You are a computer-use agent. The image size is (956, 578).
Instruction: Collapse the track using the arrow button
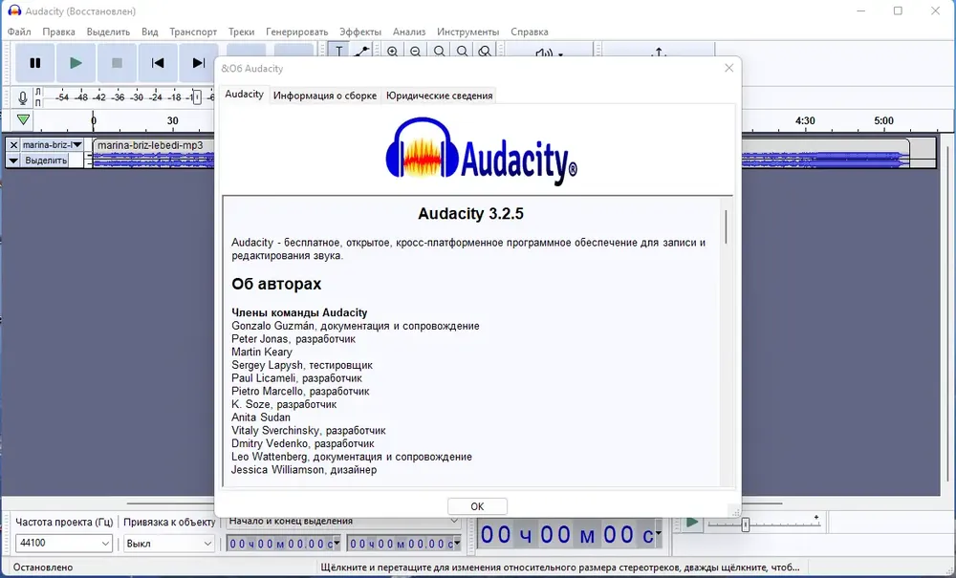(x=13, y=161)
